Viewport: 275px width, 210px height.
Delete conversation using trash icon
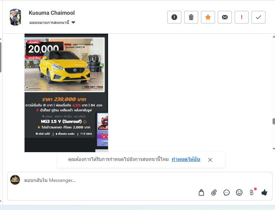pos(191,17)
